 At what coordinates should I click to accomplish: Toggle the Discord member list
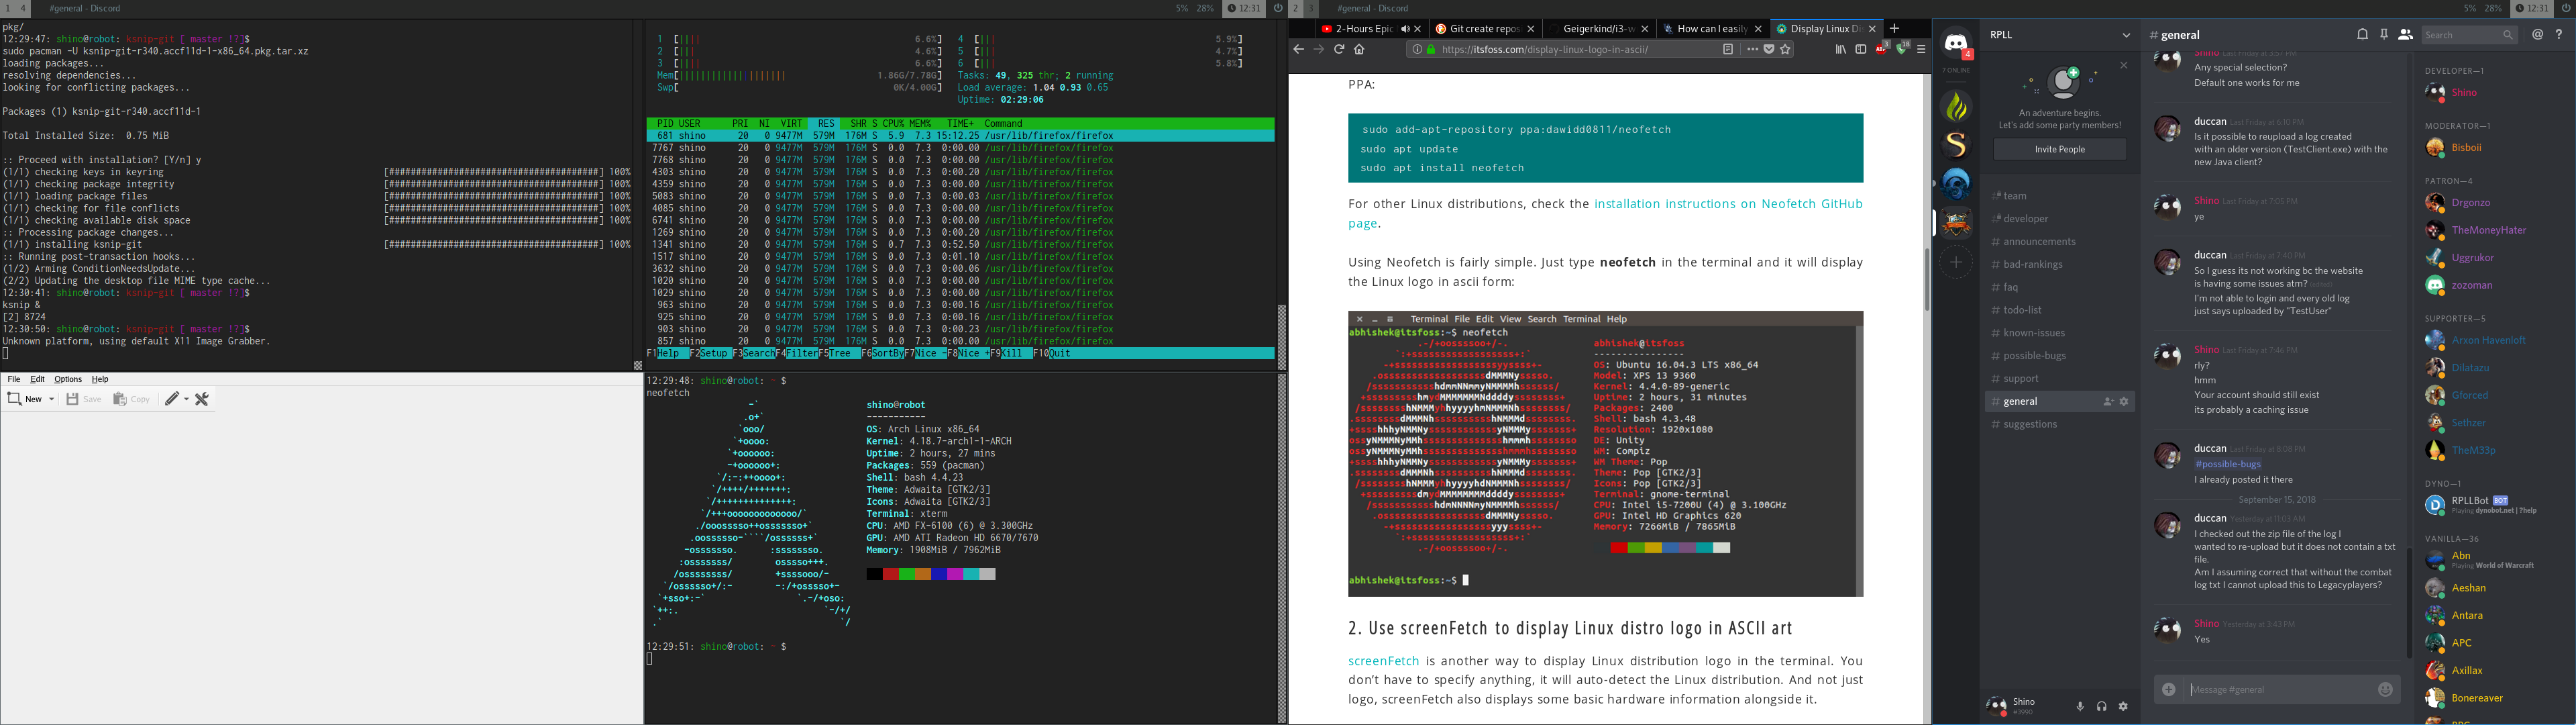pyautogui.click(x=2405, y=35)
